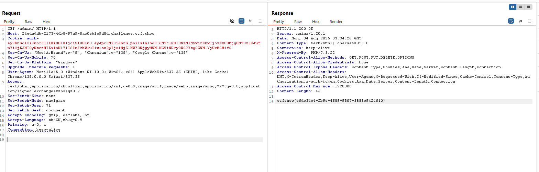Toggle line wrap in Request panel
Screen dimensions: 539x172
click(x=241, y=21)
